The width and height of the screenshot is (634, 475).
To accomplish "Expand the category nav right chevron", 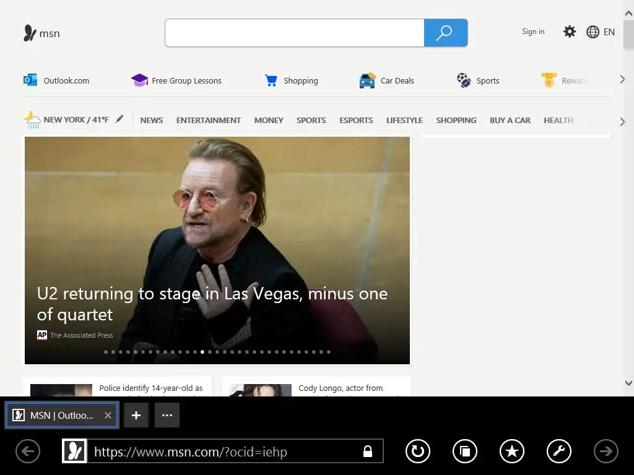I will click(x=622, y=122).
